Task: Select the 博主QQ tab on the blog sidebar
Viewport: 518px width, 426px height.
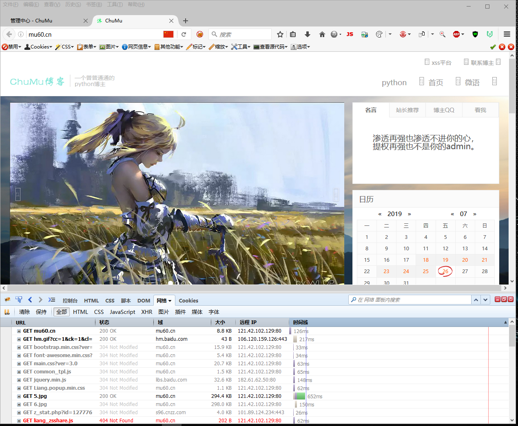Action: tap(444, 110)
